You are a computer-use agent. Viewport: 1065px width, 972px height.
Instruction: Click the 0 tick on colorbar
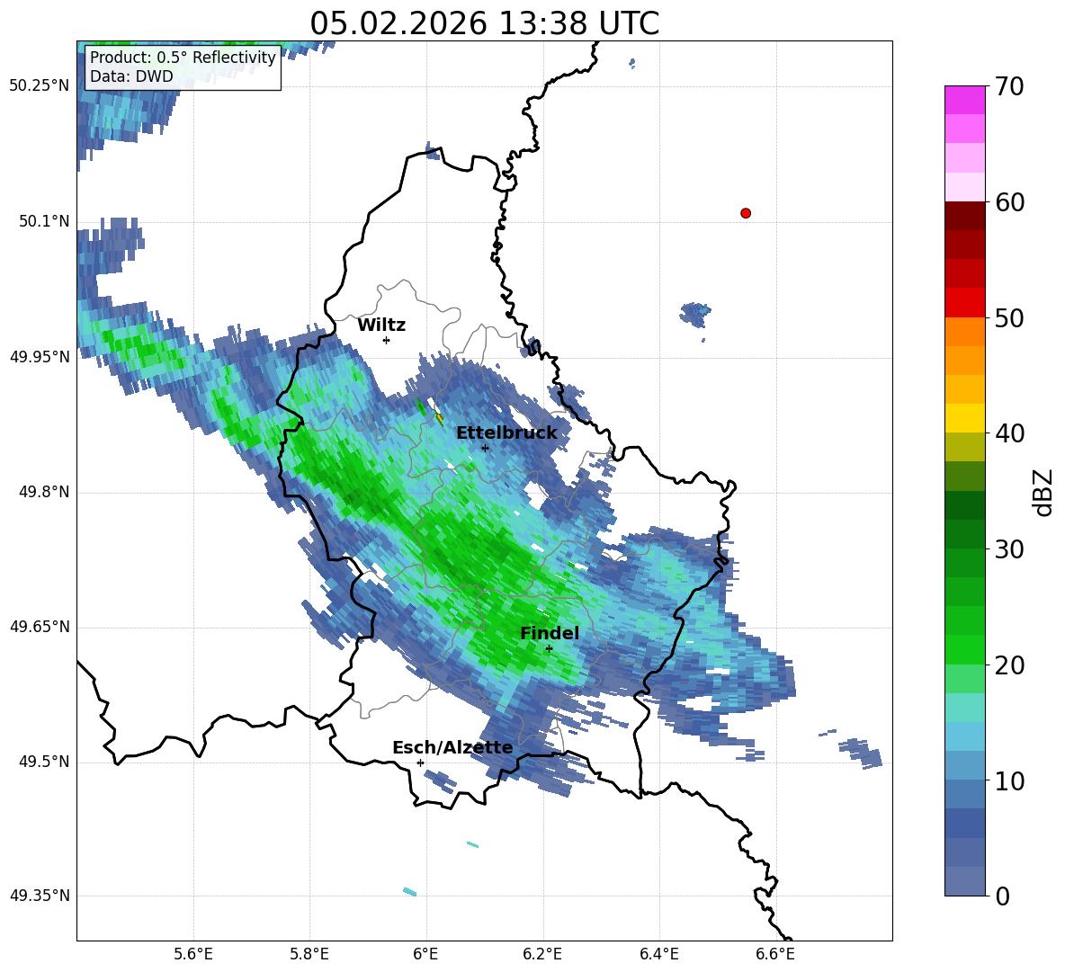coord(1003,896)
